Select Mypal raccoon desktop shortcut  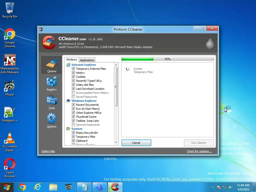pos(10,88)
